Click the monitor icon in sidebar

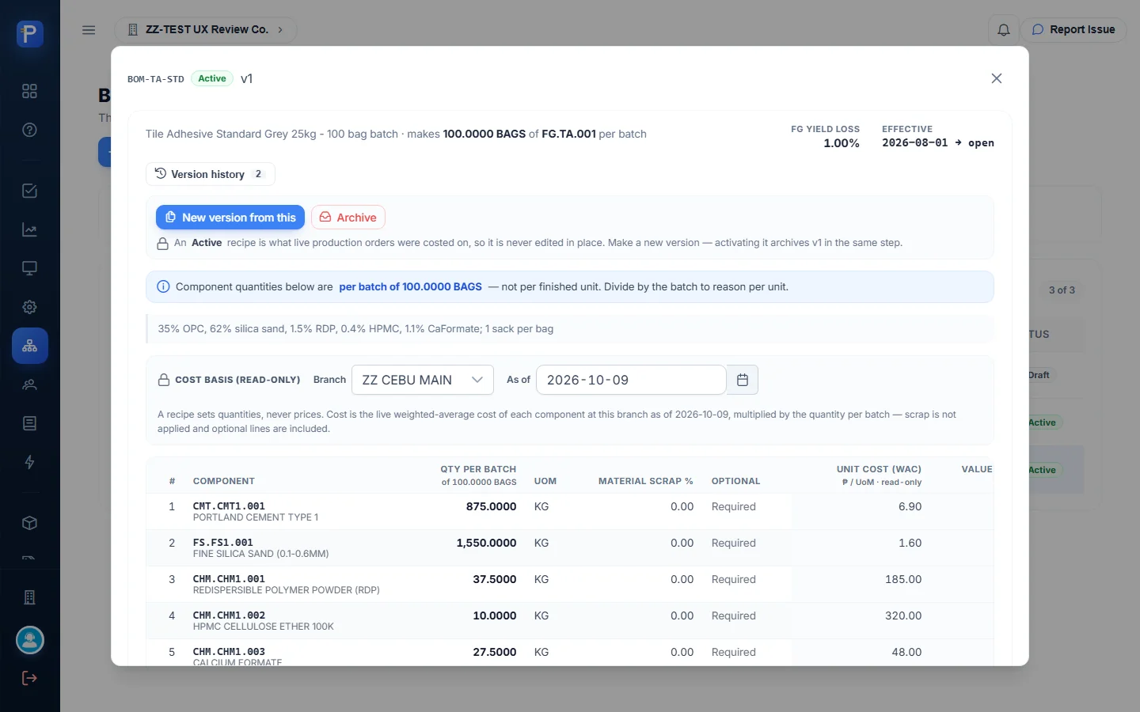point(30,268)
